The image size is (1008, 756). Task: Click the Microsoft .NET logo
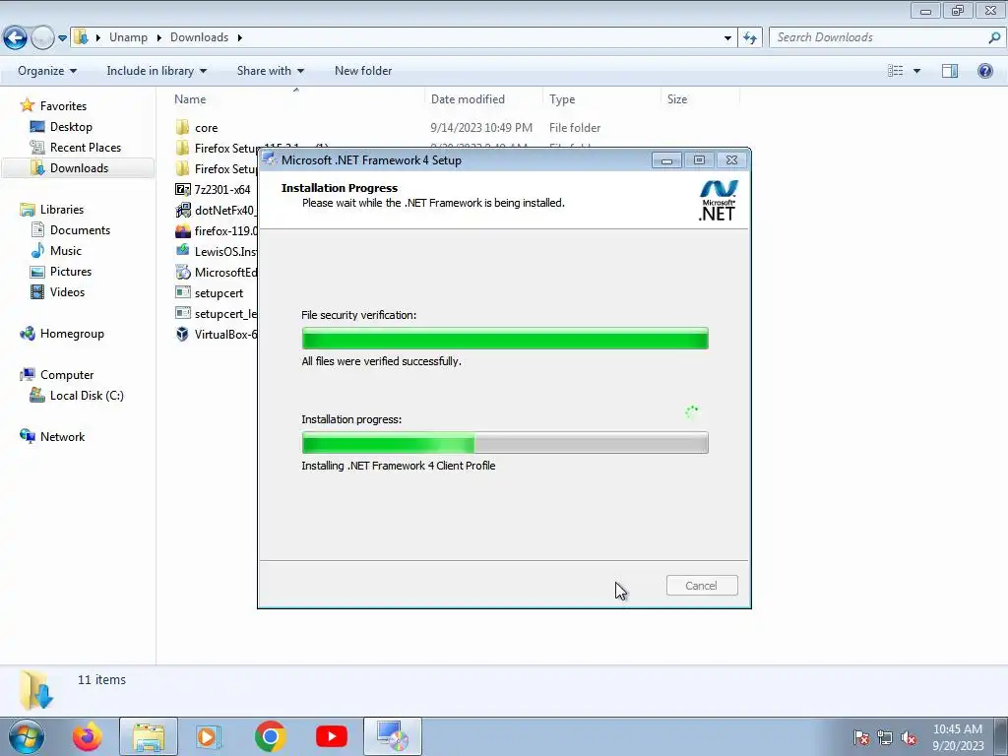(x=718, y=201)
